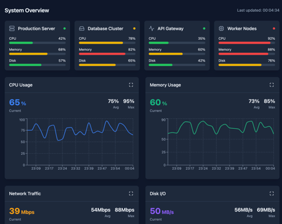Click the 95% Max CPU value

129,101
